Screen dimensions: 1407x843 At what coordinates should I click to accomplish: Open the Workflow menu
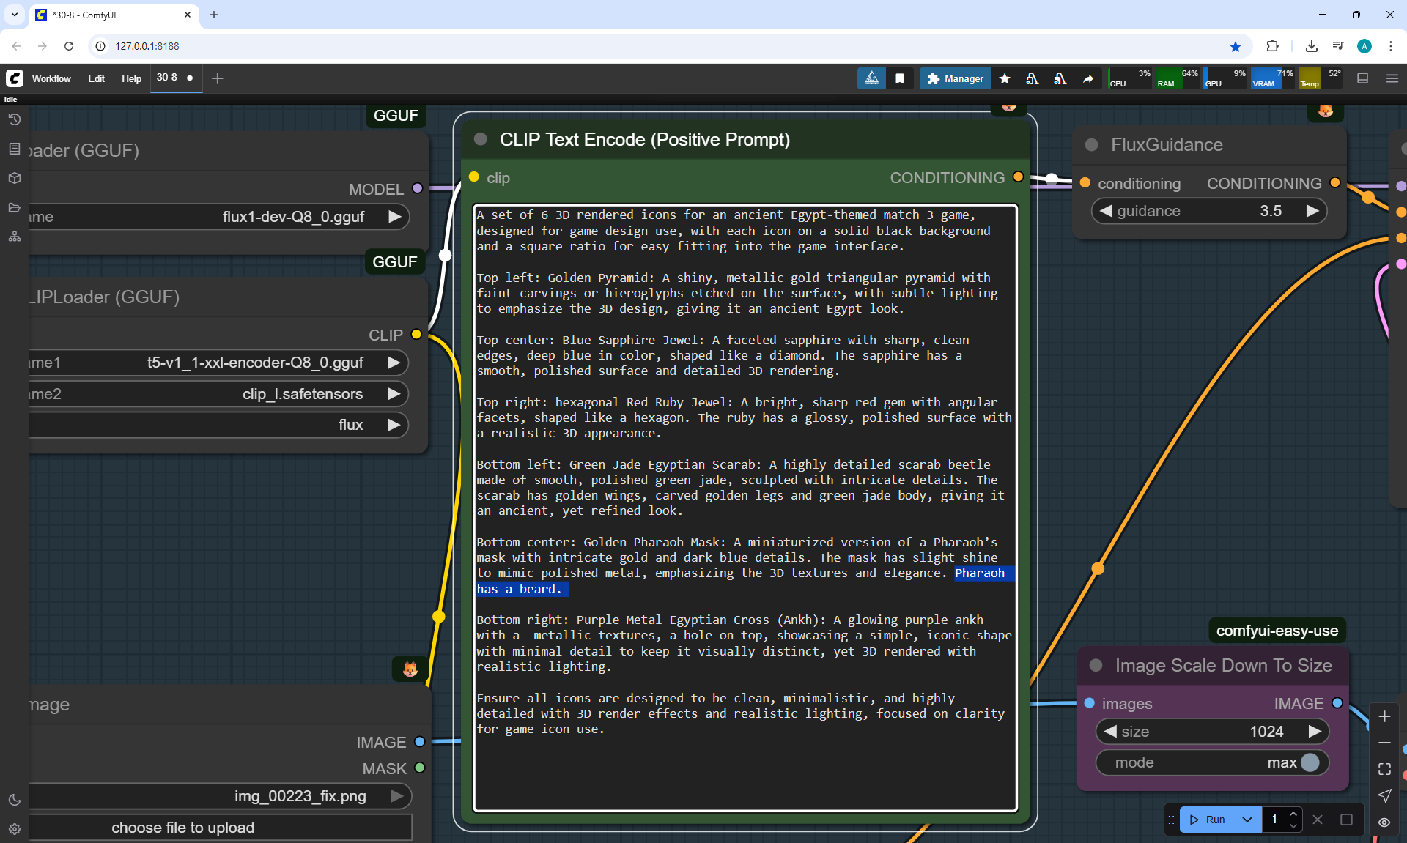51,78
